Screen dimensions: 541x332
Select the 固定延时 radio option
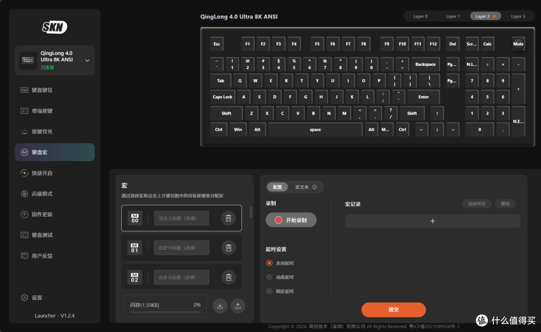(x=269, y=291)
